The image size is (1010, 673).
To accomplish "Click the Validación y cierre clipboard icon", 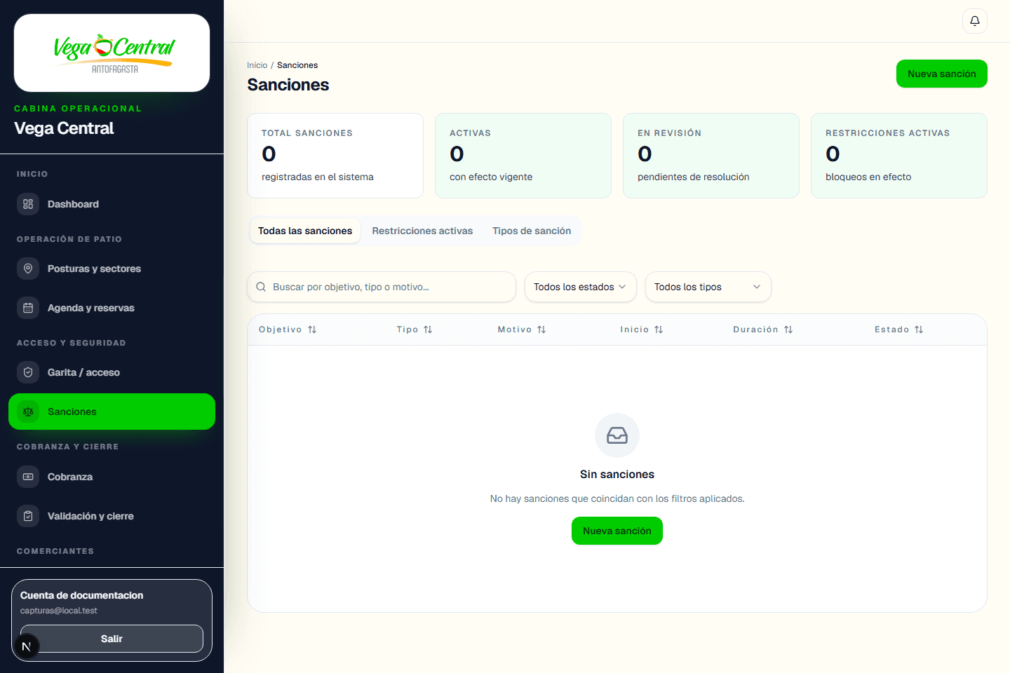I will coord(28,516).
